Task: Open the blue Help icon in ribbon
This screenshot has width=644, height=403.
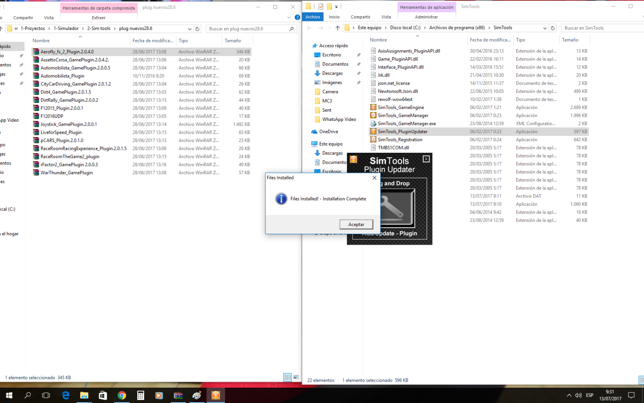Action: [x=297, y=17]
